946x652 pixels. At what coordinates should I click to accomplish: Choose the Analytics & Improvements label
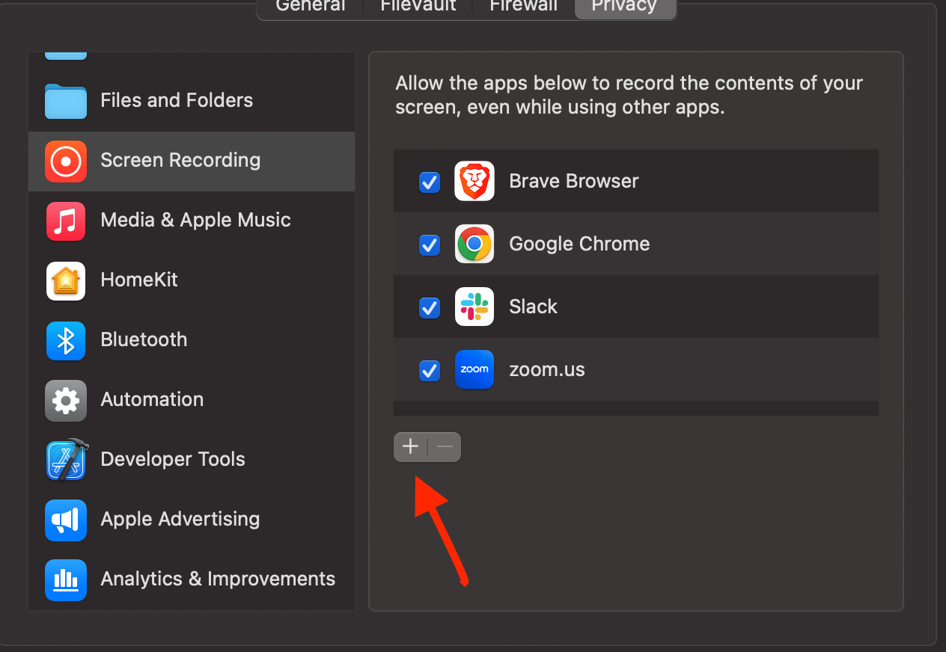click(x=218, y=579)
